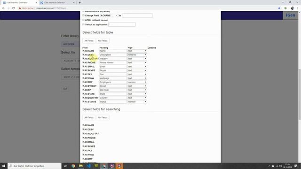Click the Switch to application text input

[122, 24]
